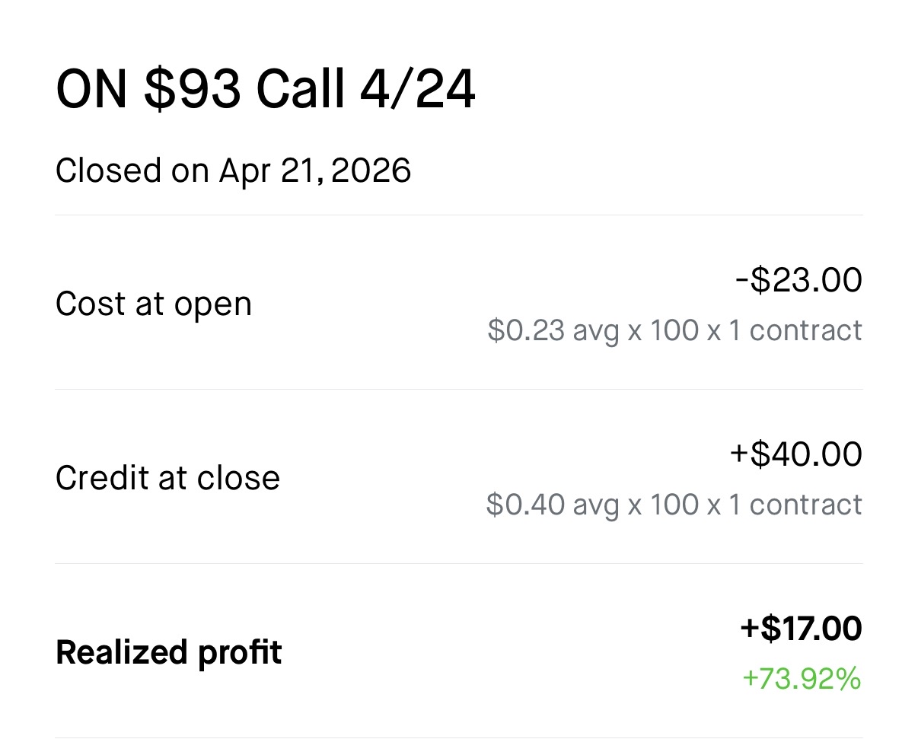918x739 pixels.
Task: Click the word Call in the title
Action: [301, 91]
